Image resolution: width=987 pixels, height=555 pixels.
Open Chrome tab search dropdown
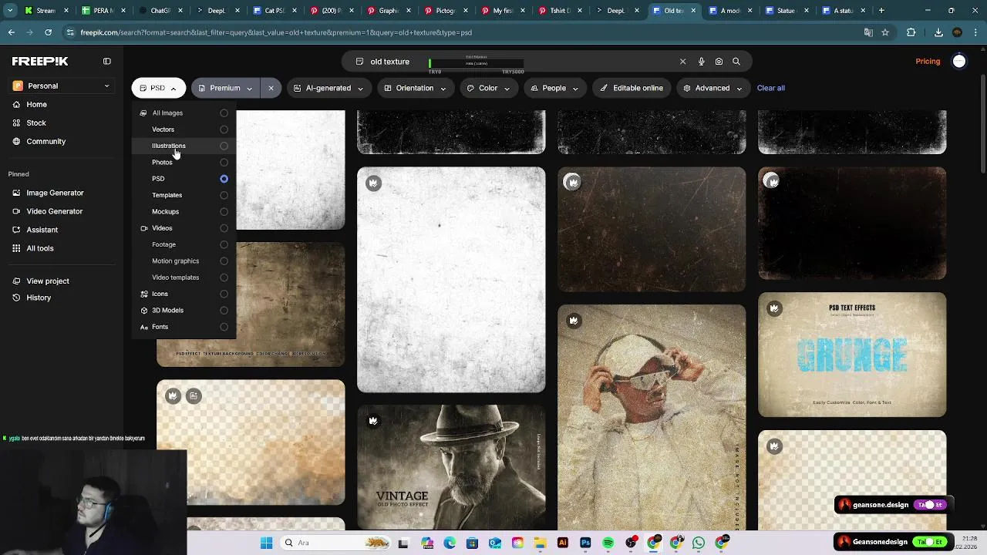pos(10,11)
